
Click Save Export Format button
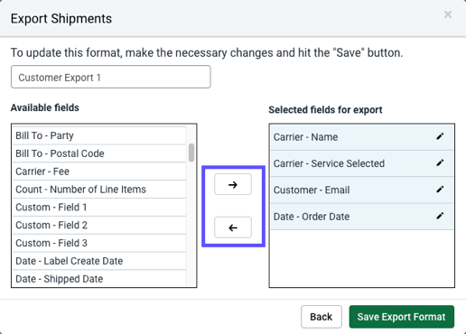(402, 317)
